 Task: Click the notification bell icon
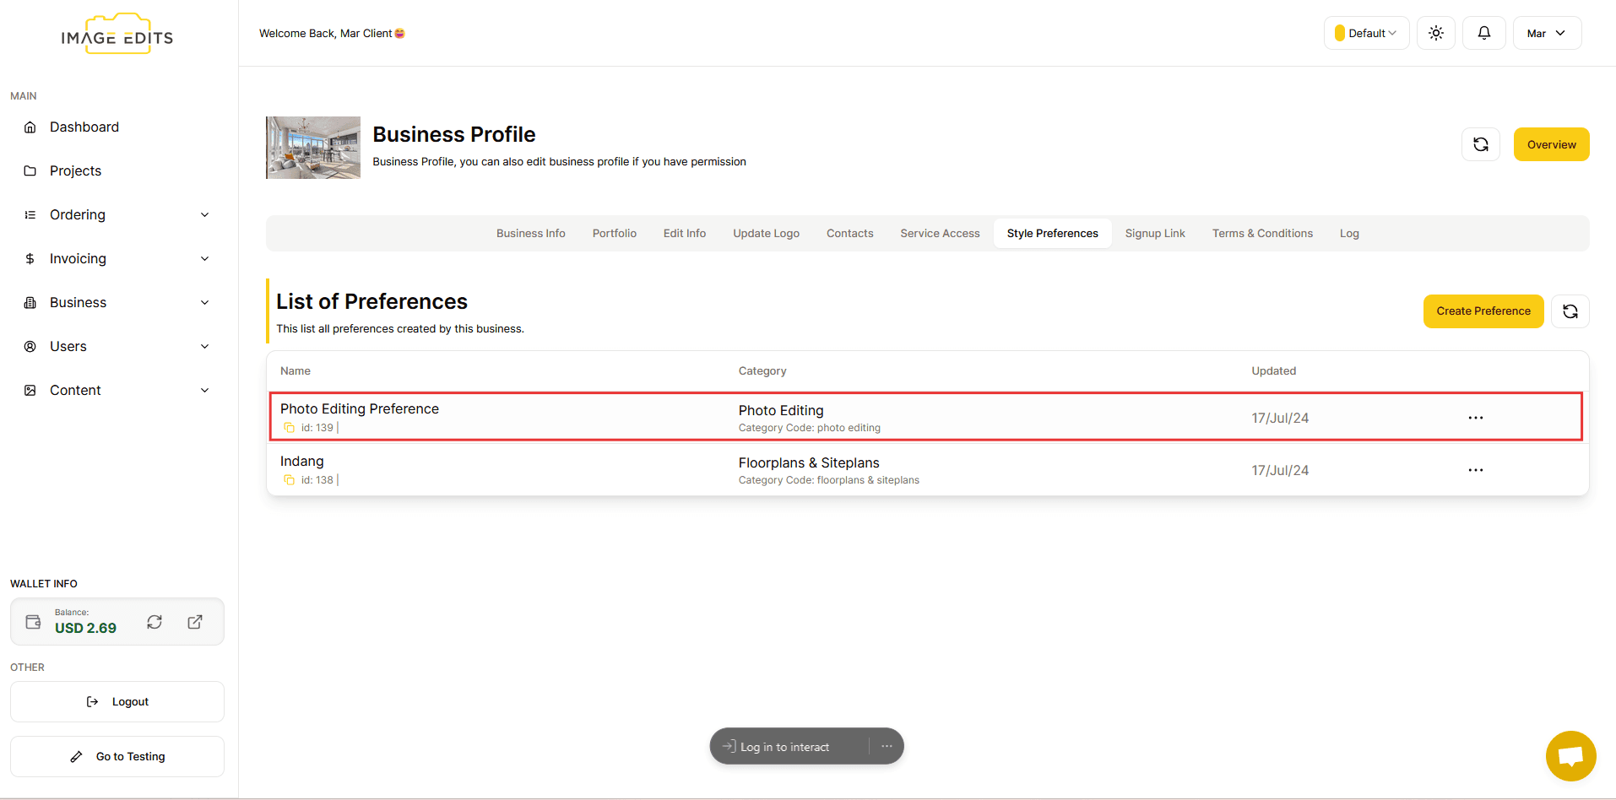(1483, 33)
